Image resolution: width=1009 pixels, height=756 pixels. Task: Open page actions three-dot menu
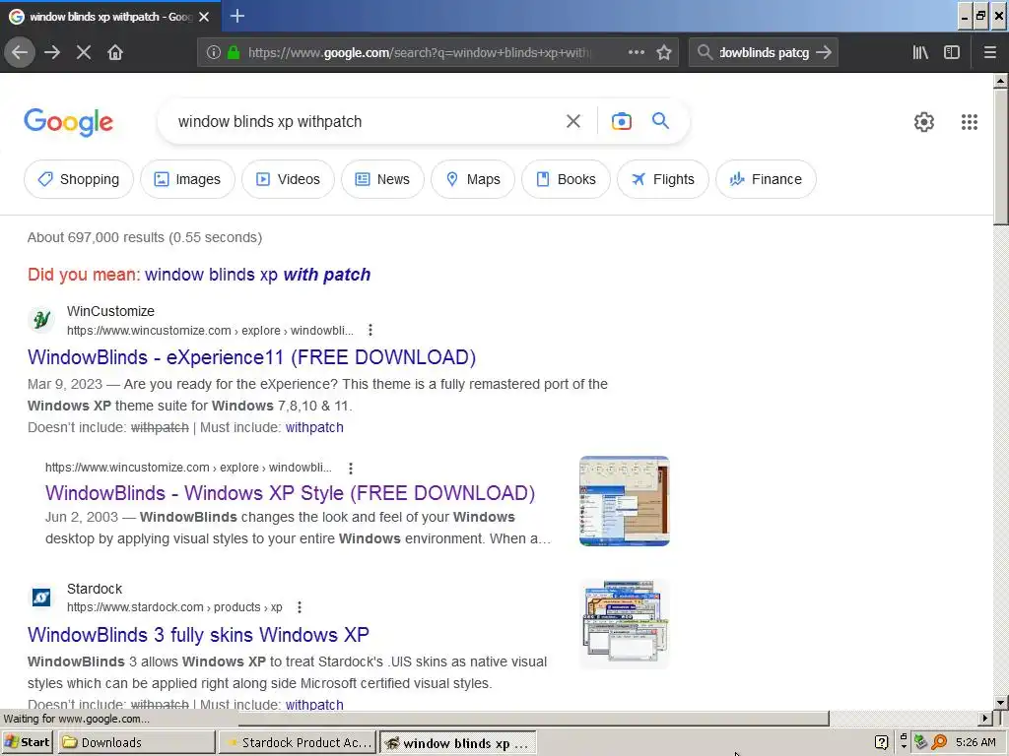coord(636,53)
